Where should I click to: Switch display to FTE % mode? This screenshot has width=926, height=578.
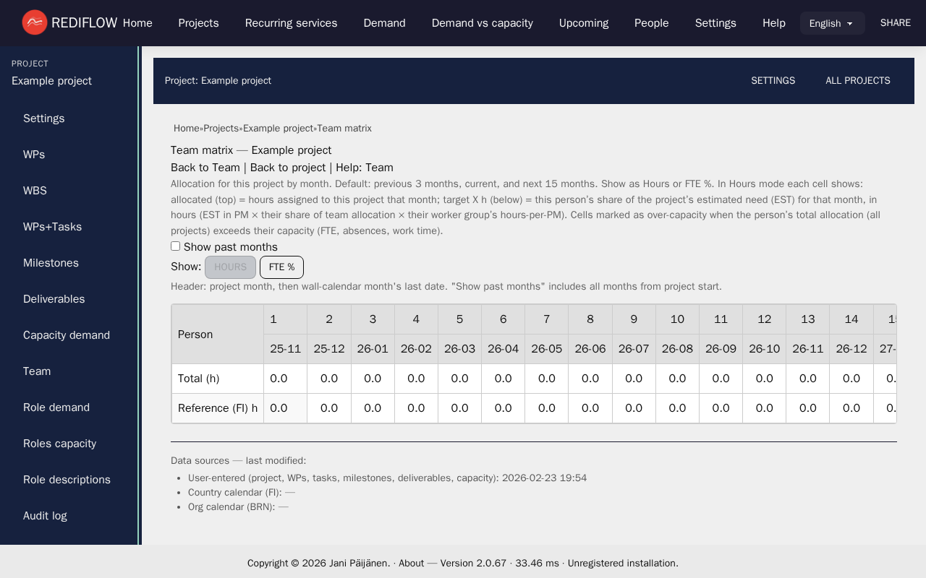tap(281, 267)
